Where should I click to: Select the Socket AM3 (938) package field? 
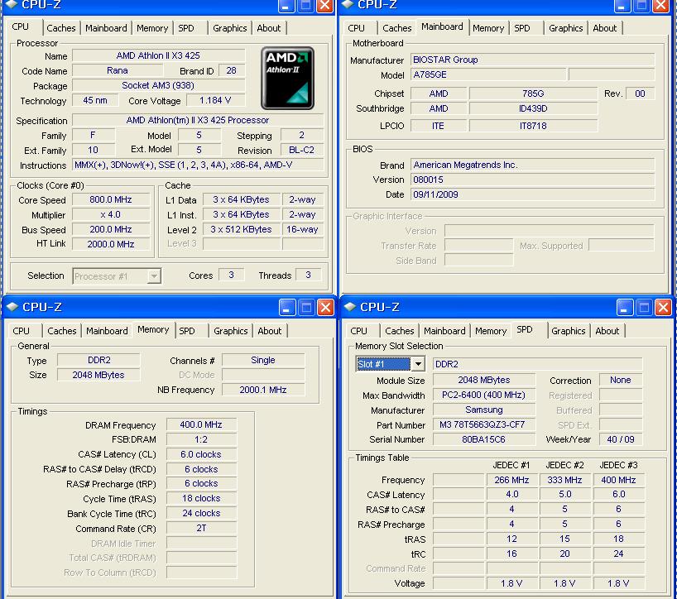coord(158,85)
